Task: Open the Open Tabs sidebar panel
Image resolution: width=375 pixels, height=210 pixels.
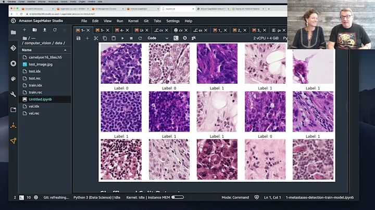Action: [x=13, y=110]
